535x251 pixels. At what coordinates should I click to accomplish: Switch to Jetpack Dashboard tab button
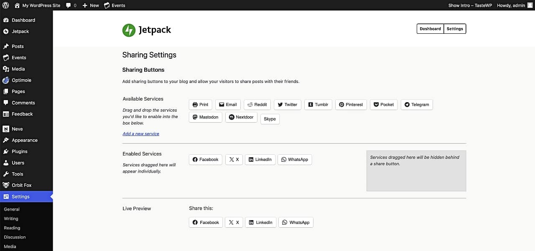point(430,29)
